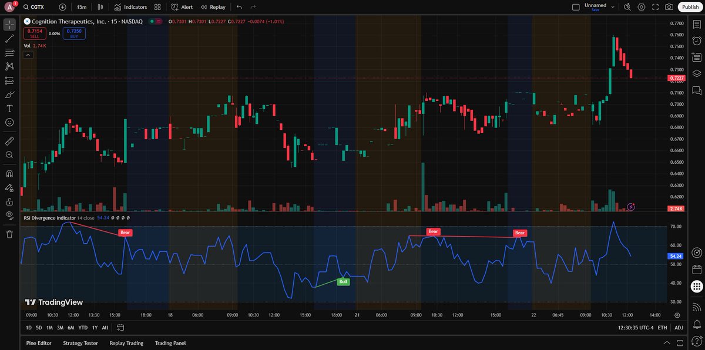Open the layout setup square icon

[x=576, y=7]
